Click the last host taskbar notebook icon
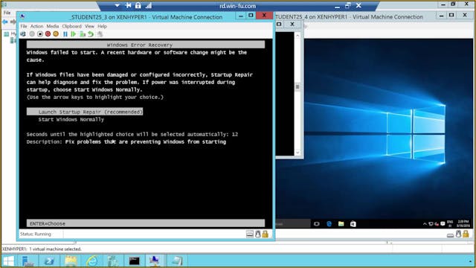476x268 pixels. click(x=177, y=261)
